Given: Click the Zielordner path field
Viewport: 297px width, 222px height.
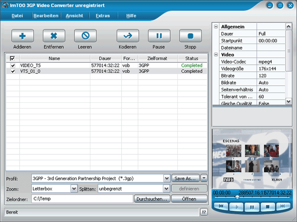Looking at the screenshot, I should (82, 199).
